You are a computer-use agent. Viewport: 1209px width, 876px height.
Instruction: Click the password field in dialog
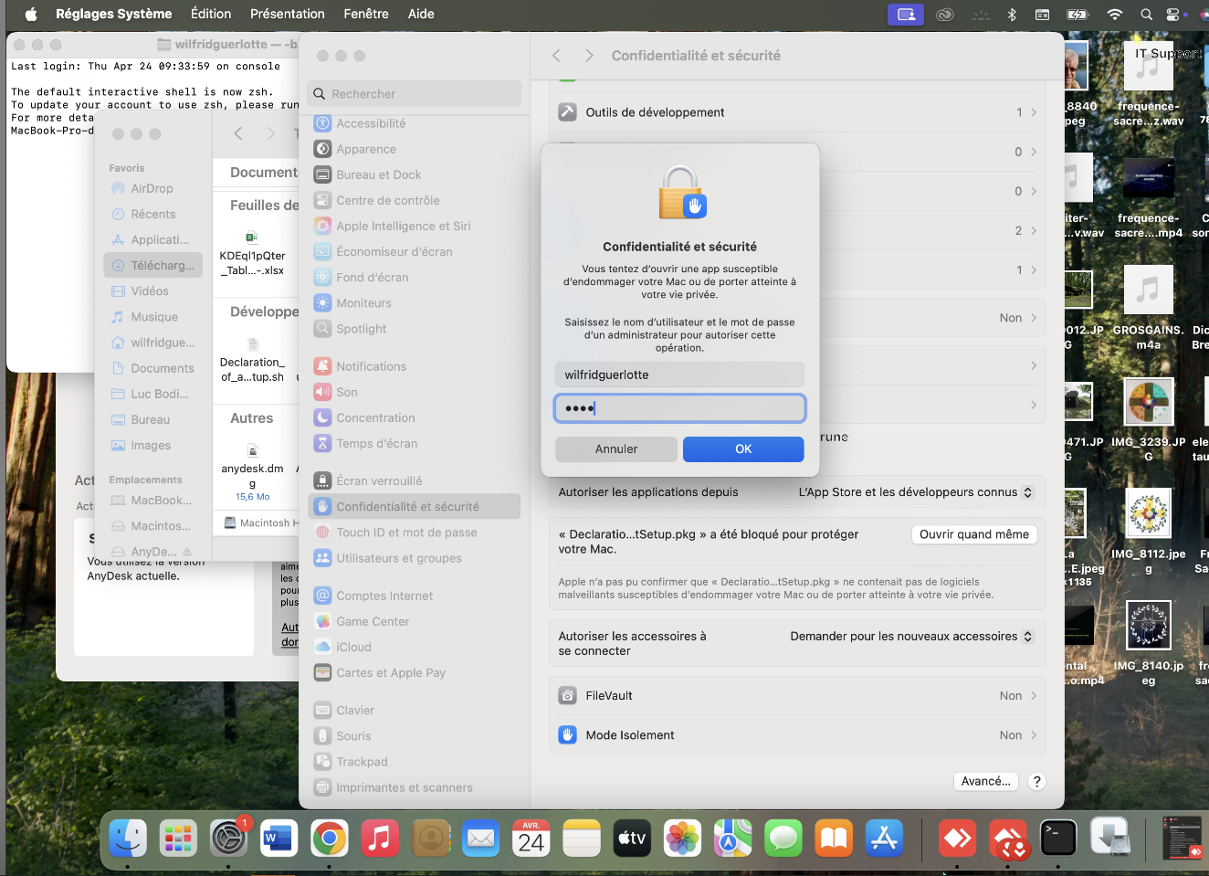coord(679,408)
